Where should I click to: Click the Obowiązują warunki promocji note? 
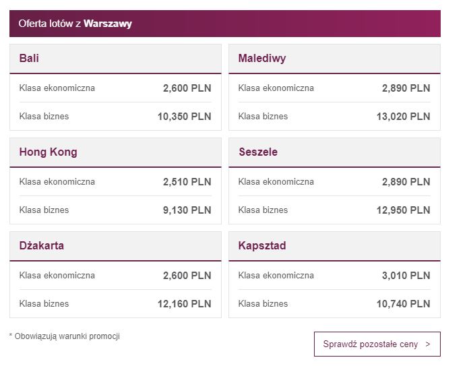click(65, 336)
